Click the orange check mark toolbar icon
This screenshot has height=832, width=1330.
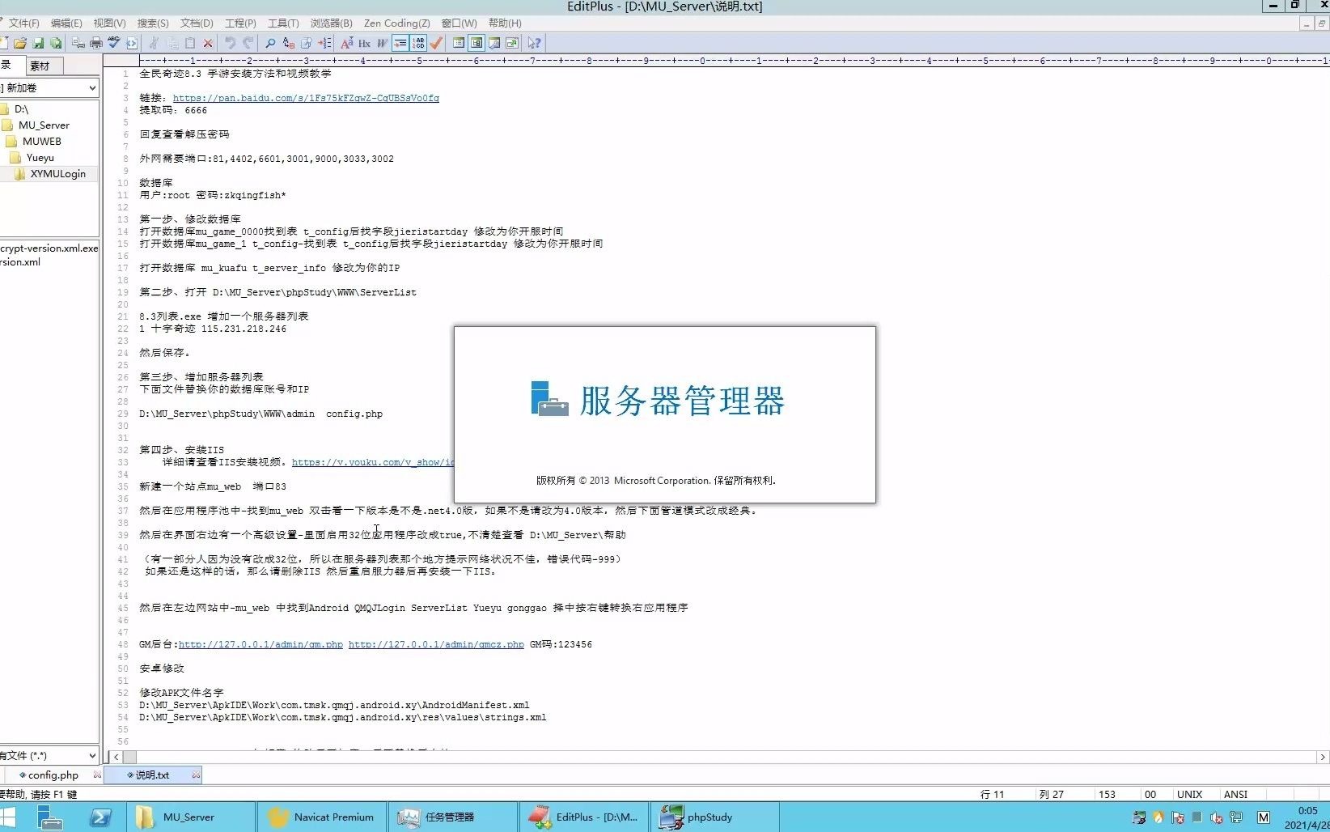tap(436, 43)
